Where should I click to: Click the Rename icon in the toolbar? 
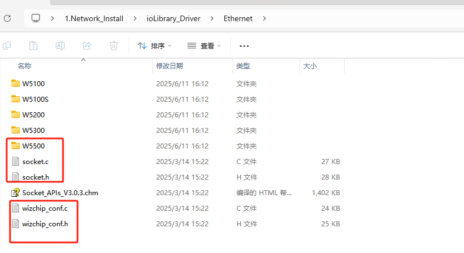60,46
